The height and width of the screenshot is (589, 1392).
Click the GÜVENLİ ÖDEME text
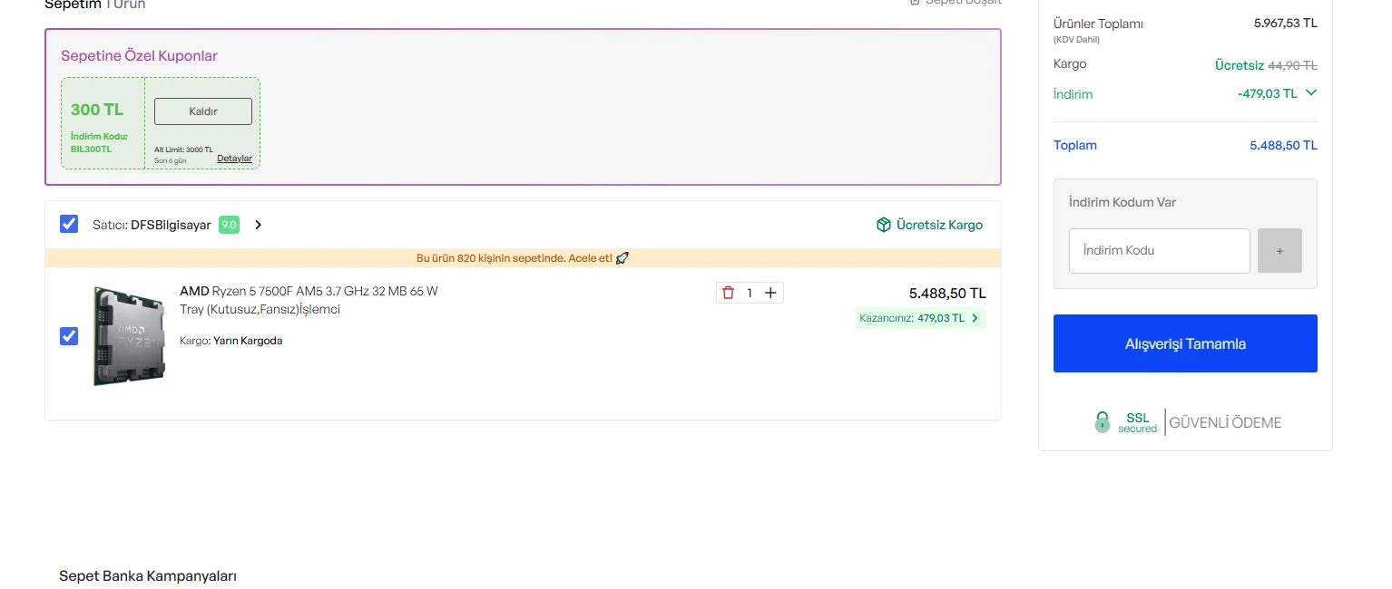pos(1225,422)
